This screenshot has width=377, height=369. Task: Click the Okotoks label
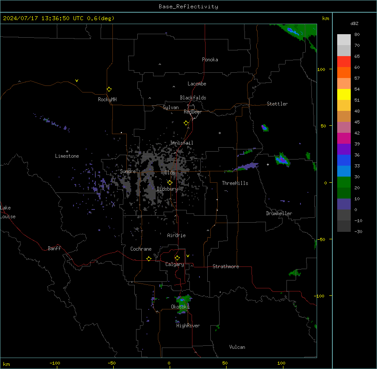180,307
